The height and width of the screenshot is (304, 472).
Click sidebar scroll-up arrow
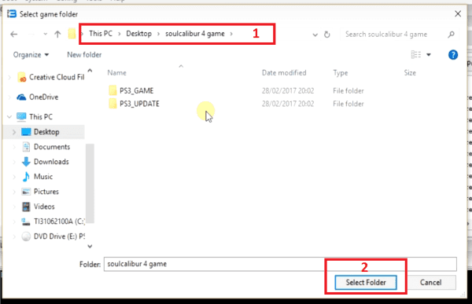point(90,71)
